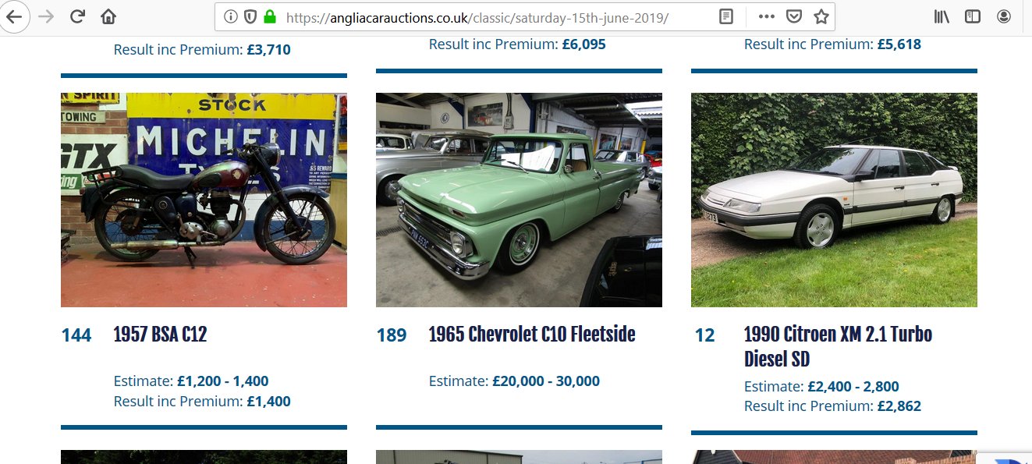The image size is (1032, 464).
Task: Open 1990 Citroen XM 2.1 Turbo Diesel link
Action: pos(838,347)
